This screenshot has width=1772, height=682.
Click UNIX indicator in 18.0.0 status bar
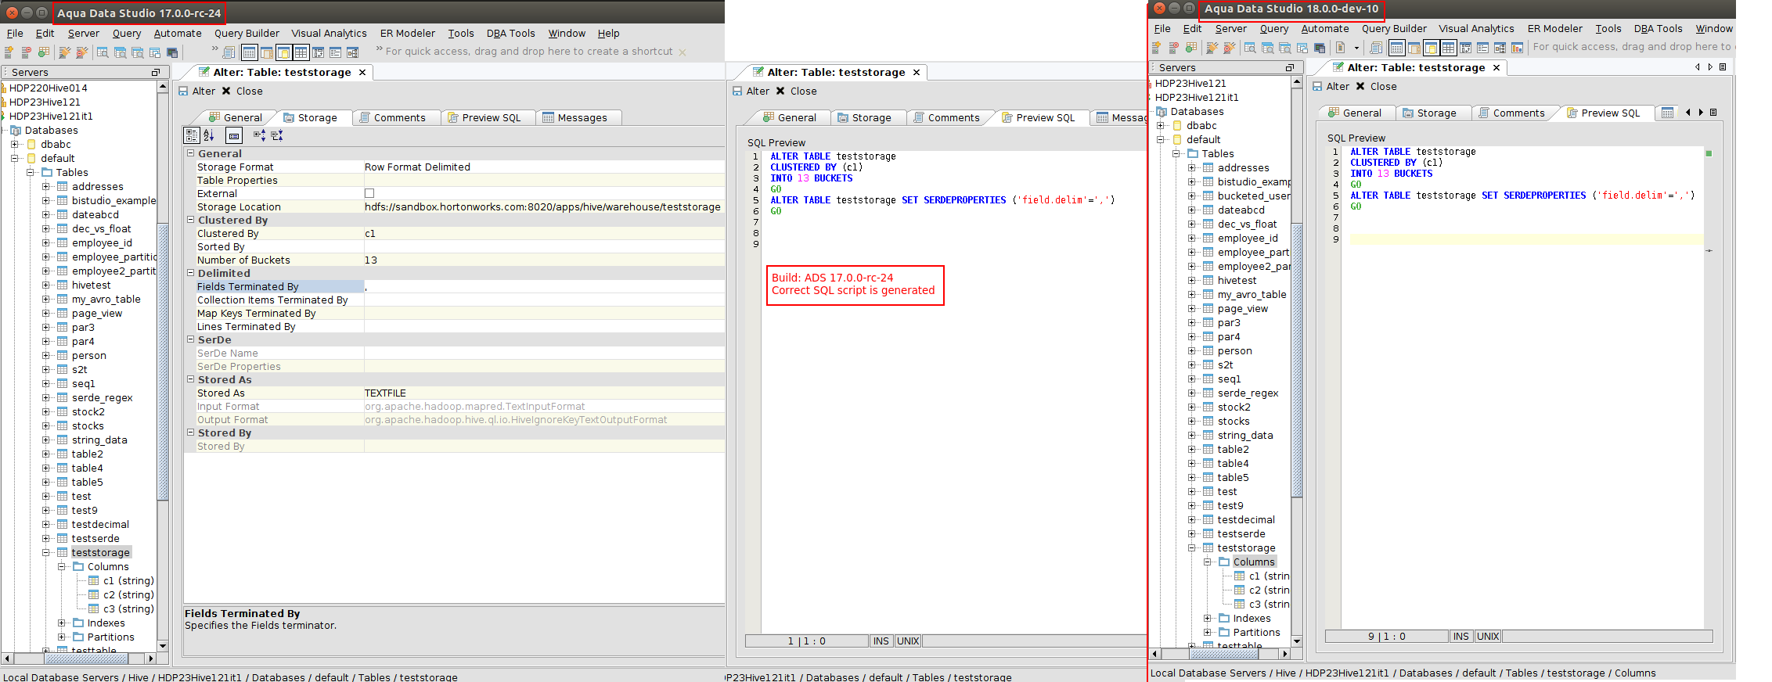pos(1487,636)
